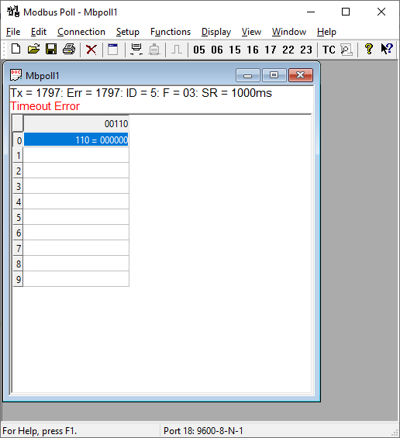Open the Help question mark icon
Image resolution: width=400 pixels, height=438 pixels.
point(369,49)
